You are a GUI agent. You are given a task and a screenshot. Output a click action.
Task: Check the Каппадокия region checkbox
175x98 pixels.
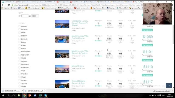(19, 51)
